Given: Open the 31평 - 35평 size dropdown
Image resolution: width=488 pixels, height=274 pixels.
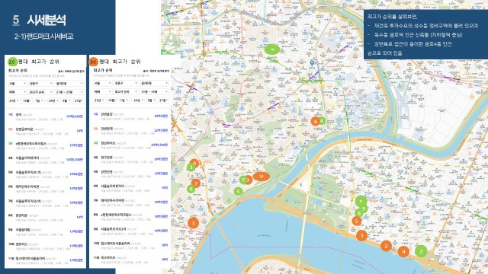Looking at the screenshot, I should (154, 91).
